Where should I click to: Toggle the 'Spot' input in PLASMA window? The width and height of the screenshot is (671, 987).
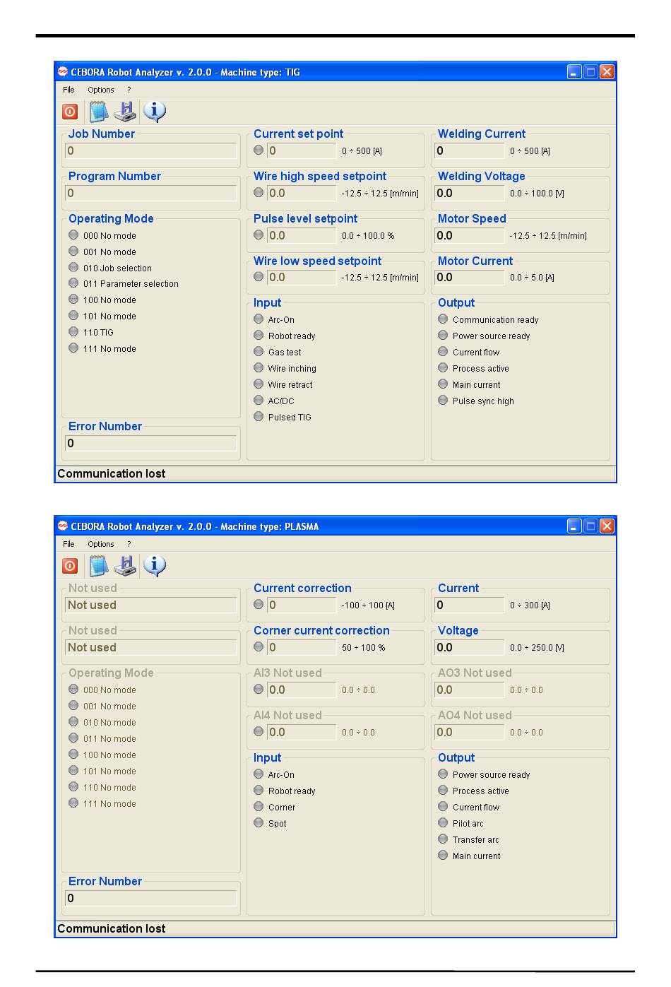pos(259,823)
